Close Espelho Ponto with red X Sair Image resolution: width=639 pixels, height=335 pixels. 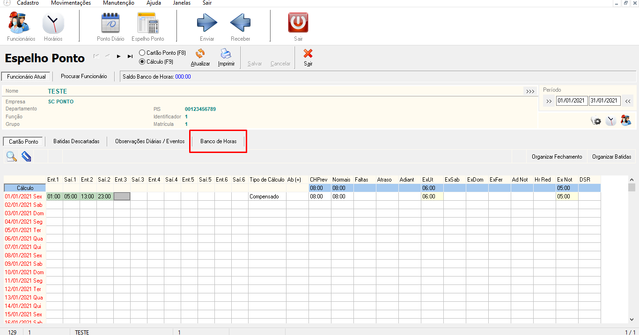coord(308,58)
